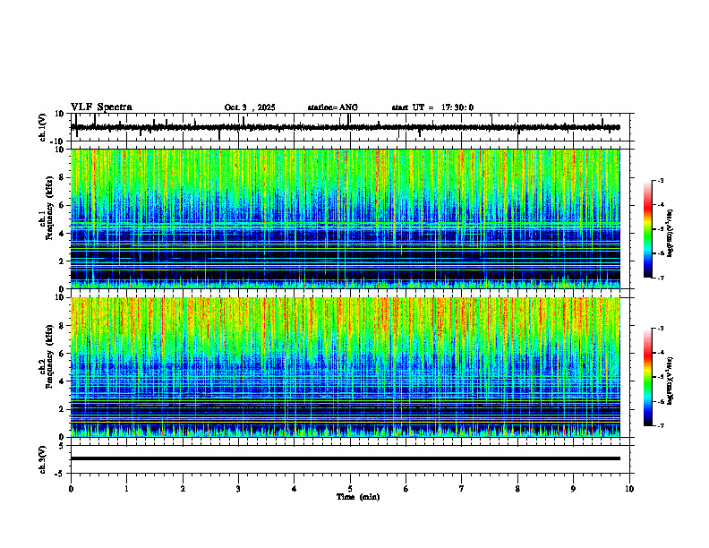The width and height of the screenshot is (709, 548).
Task: Click tick label "4" on the Time axis
Action: coord(295,489)
